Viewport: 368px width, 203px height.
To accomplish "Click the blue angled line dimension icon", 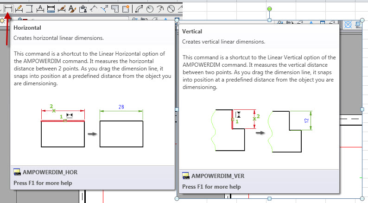I will pyautogui.click(x=104, y=9).
